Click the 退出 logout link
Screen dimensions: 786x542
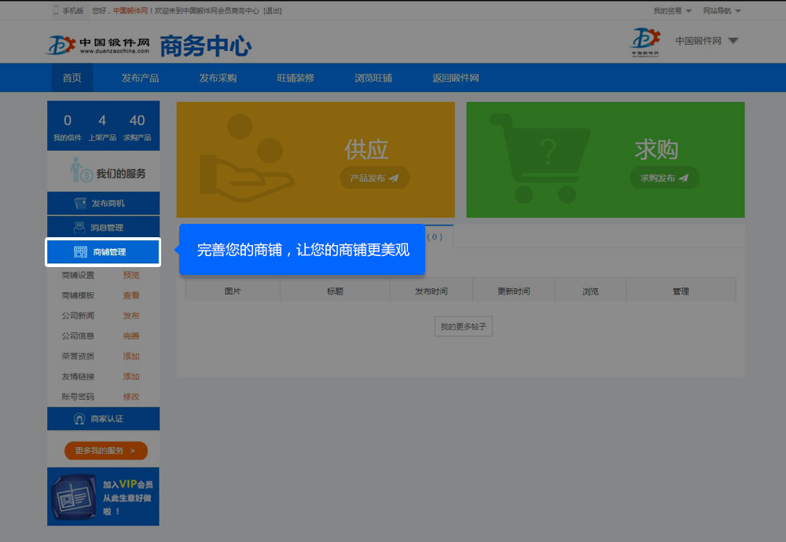click(x=273, y=11)
